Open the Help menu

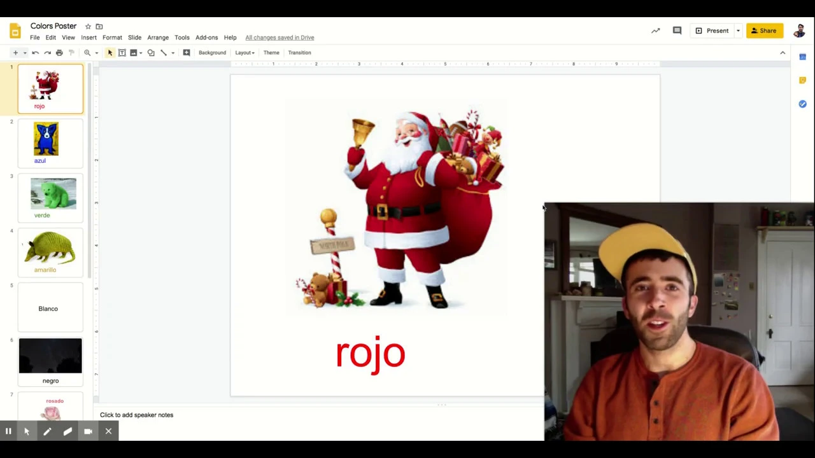(230, 38)
